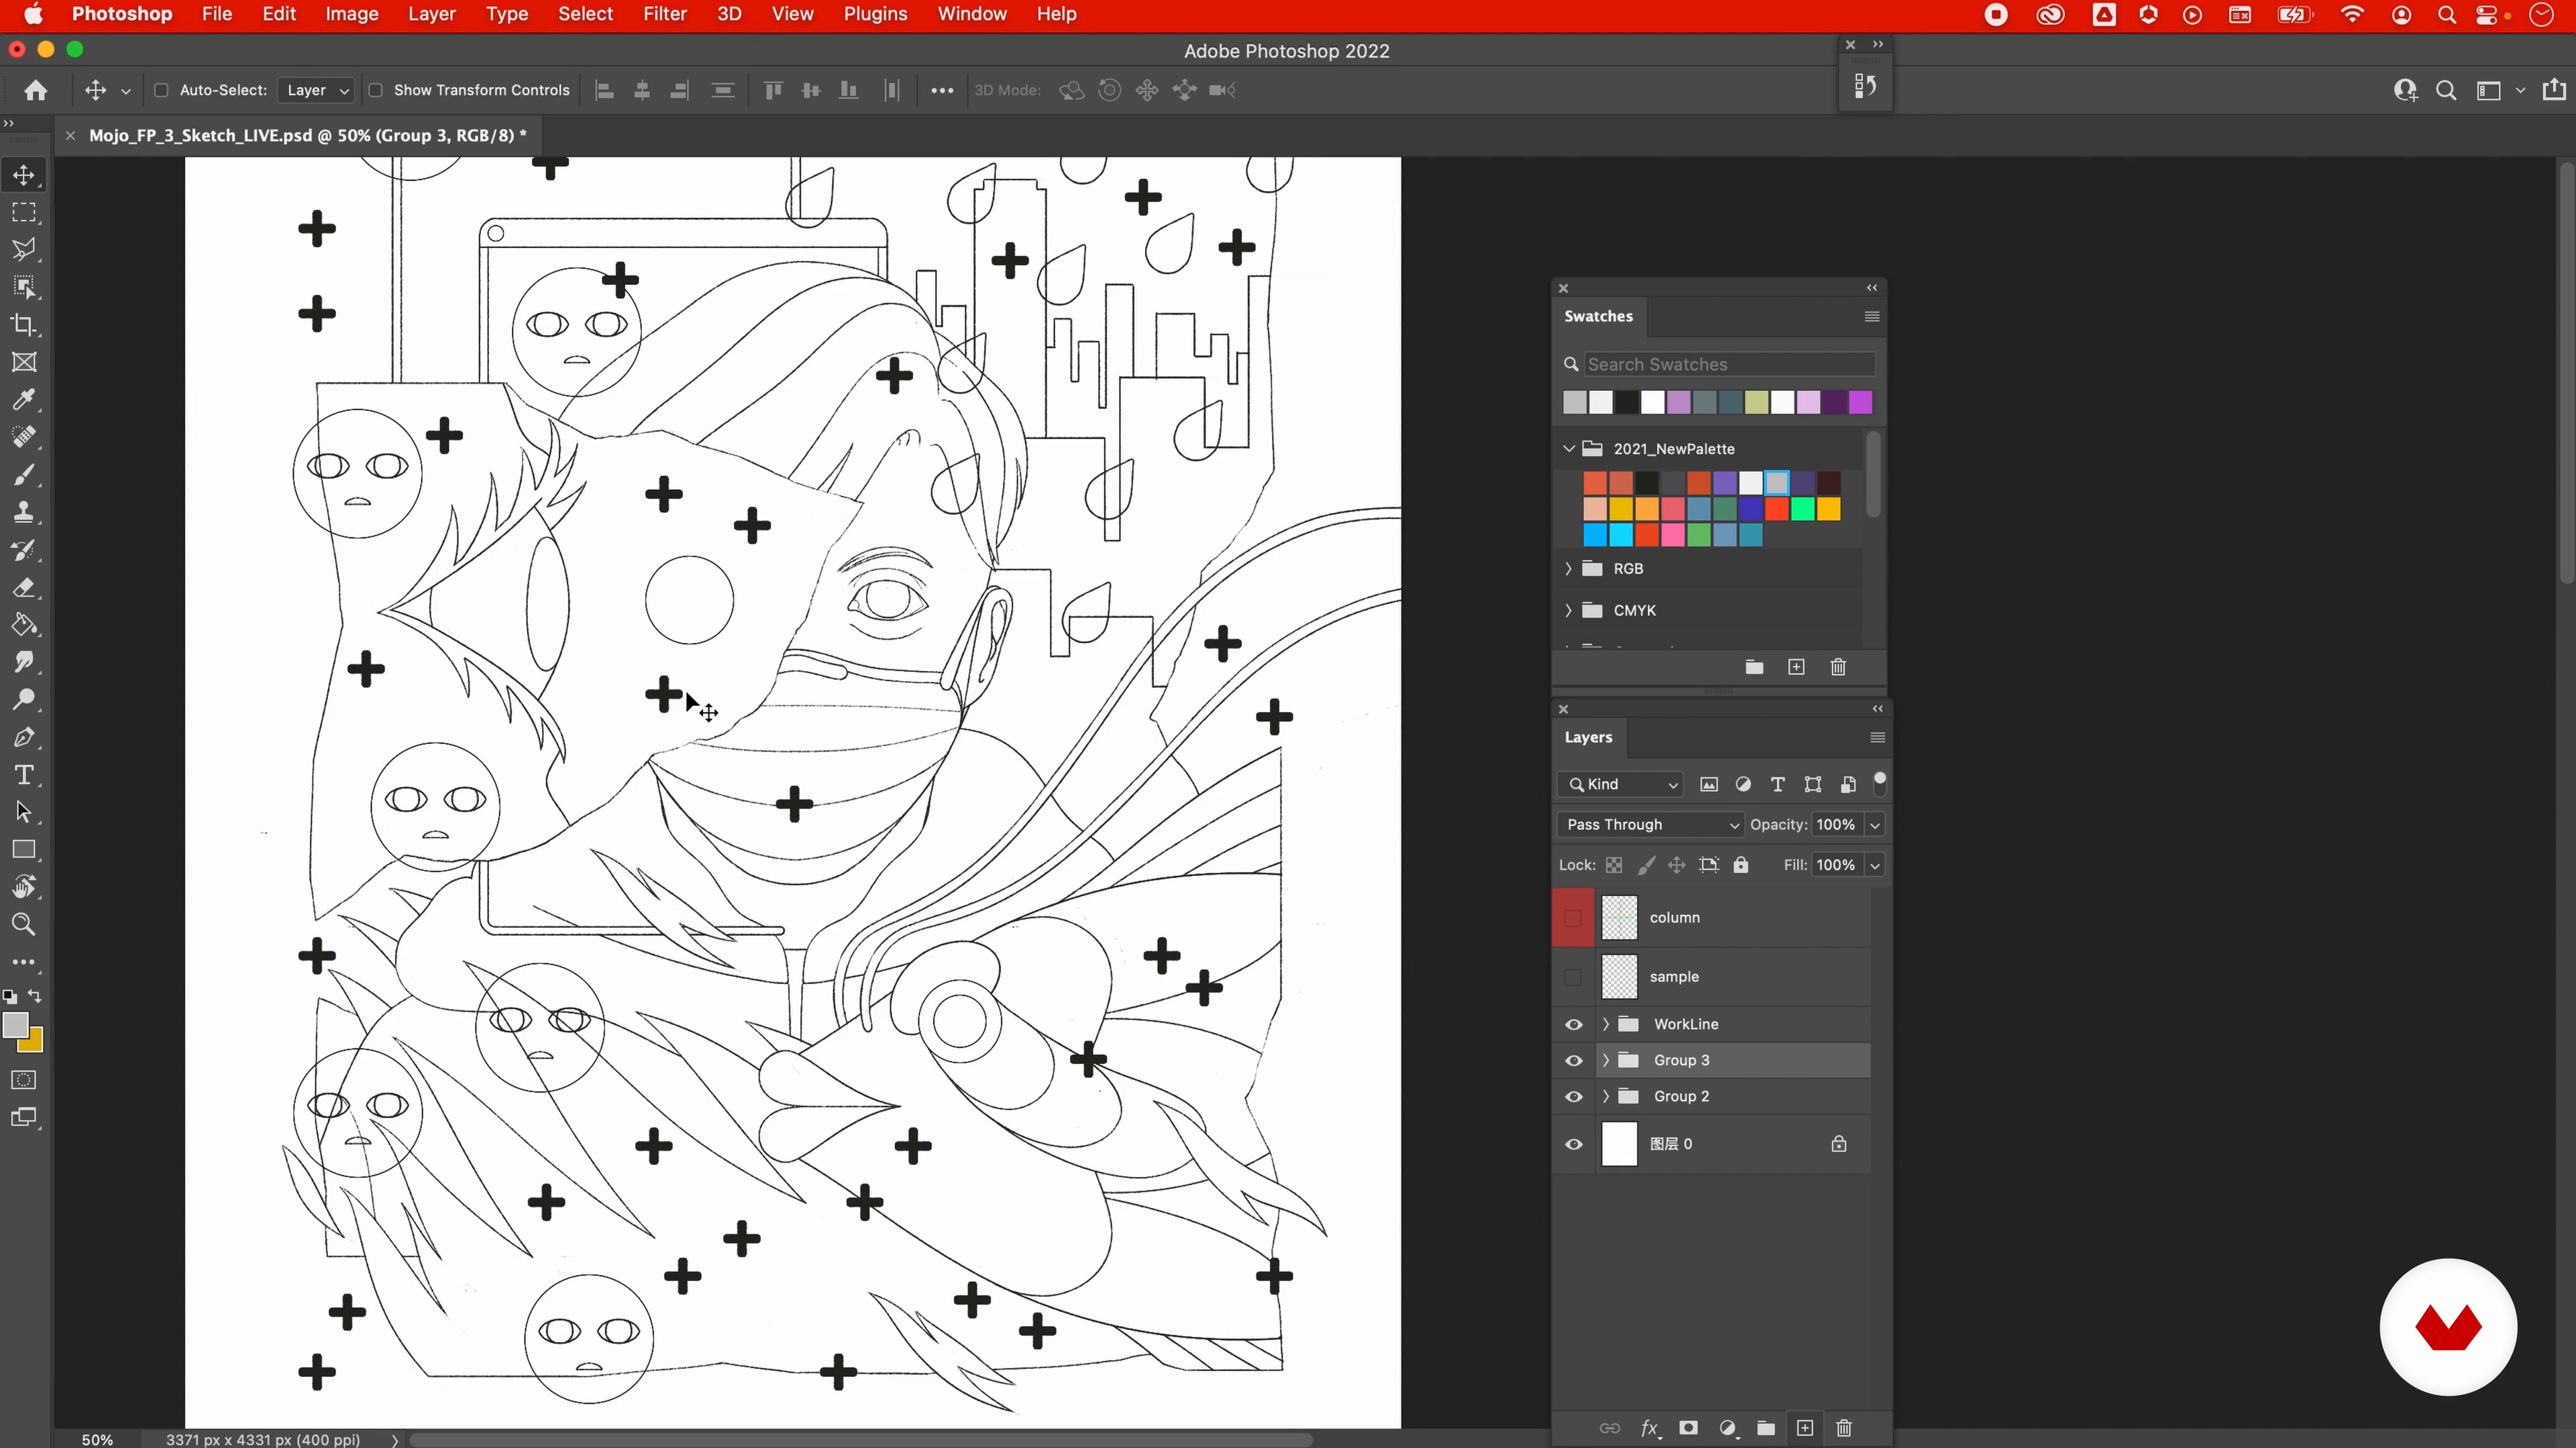Open the Layer menu
Viewport: 2576px width, 1448px height.
(431, 14)
